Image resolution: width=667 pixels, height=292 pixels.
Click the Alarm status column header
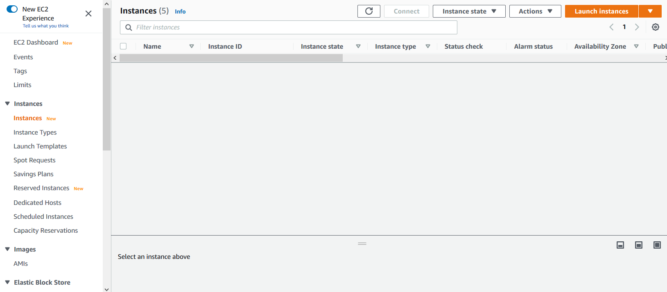pos(533,47)
